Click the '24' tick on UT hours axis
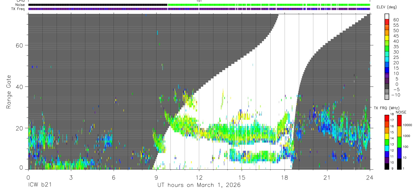416x192 pixels. click(370, 177)
